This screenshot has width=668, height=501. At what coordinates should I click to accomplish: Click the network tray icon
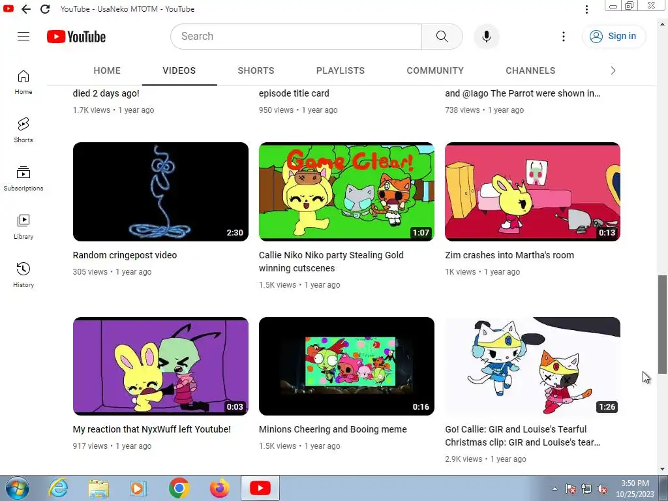pos(586,489)
